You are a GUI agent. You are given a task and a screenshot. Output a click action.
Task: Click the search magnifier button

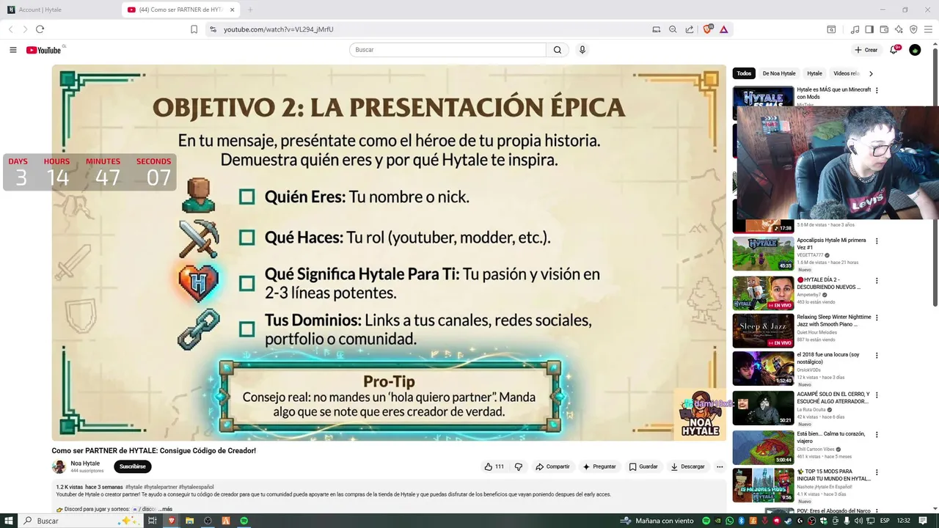(558, 50)
